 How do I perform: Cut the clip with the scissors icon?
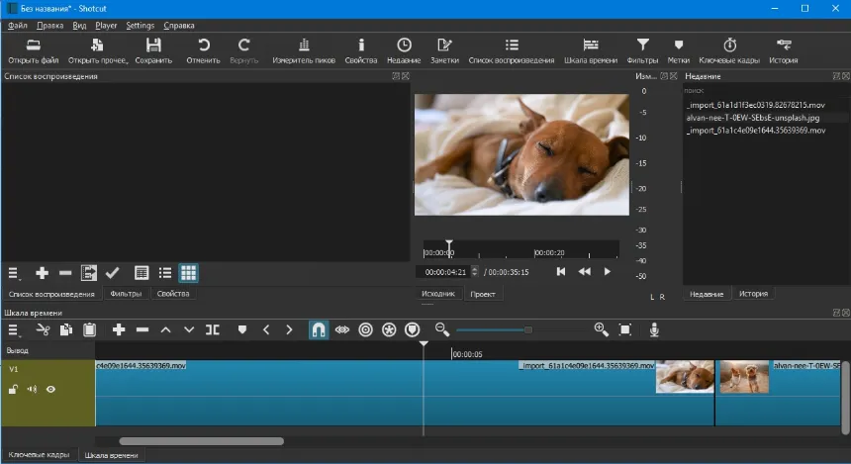tap(43, 329)
